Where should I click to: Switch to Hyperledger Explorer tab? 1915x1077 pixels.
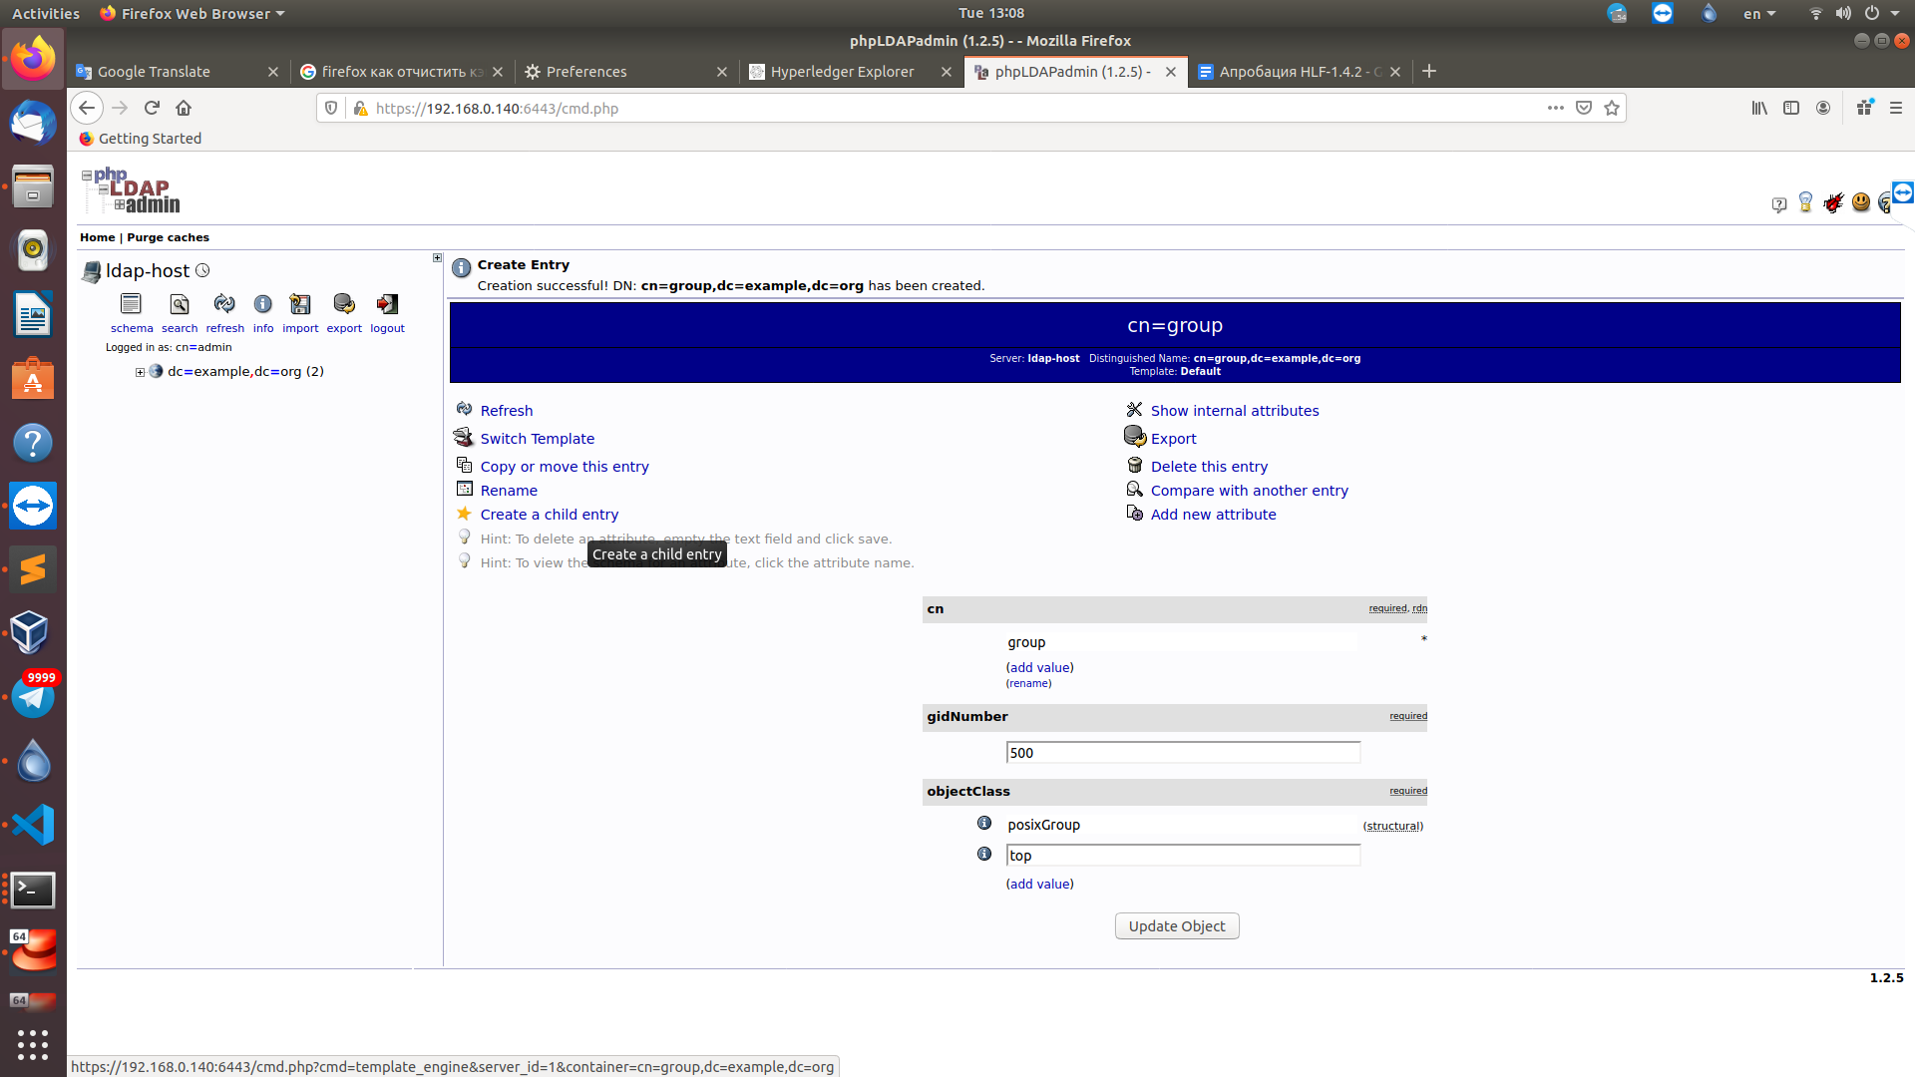click(x=842, y=72)
